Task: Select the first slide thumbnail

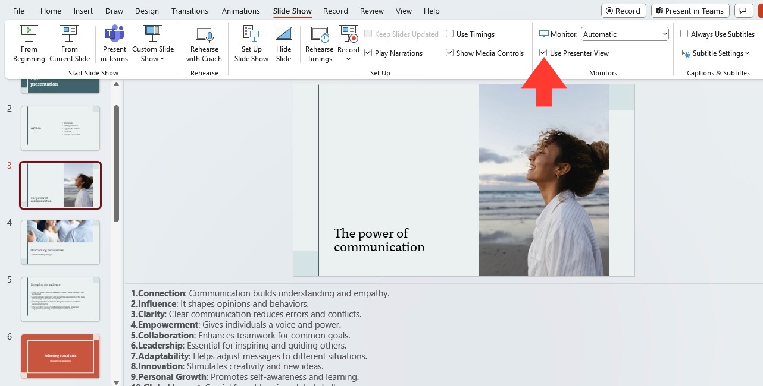Action: [61, 86]
